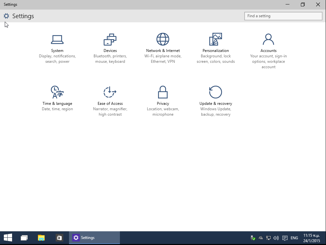Open network connection tray icon

tap(268, 238)
